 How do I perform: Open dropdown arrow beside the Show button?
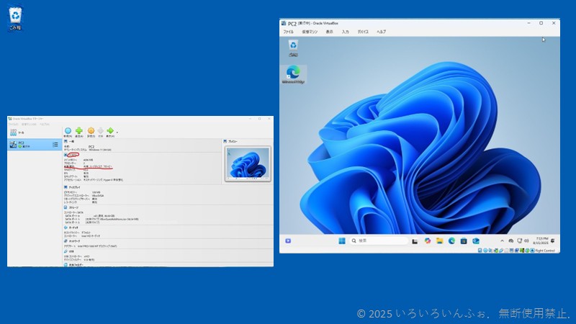tap(117, 132)
